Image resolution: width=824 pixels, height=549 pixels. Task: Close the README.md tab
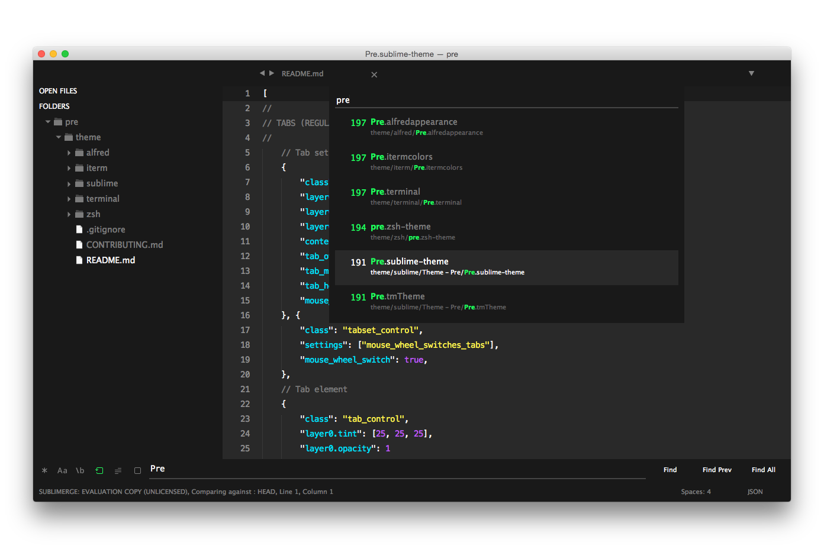coord(374,75)
